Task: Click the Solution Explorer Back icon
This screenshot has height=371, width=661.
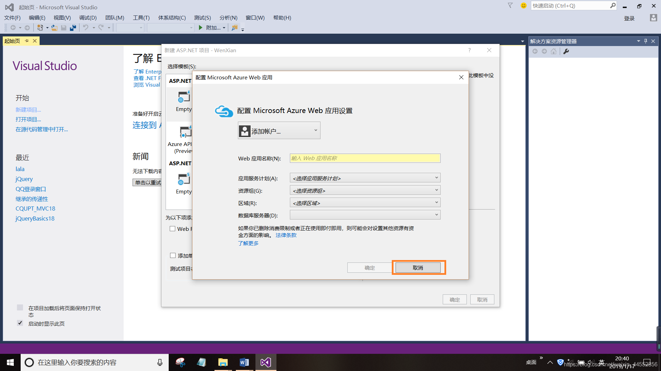Action: 535,51
